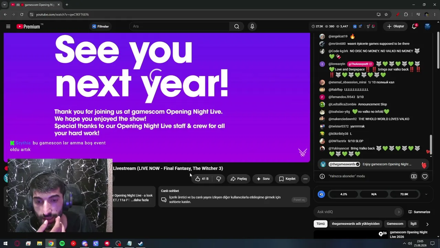Open the Super Chat dollar icon
The height and width of the screenshot is (248, 440).
pyautogui.click(x=414, y=176)
